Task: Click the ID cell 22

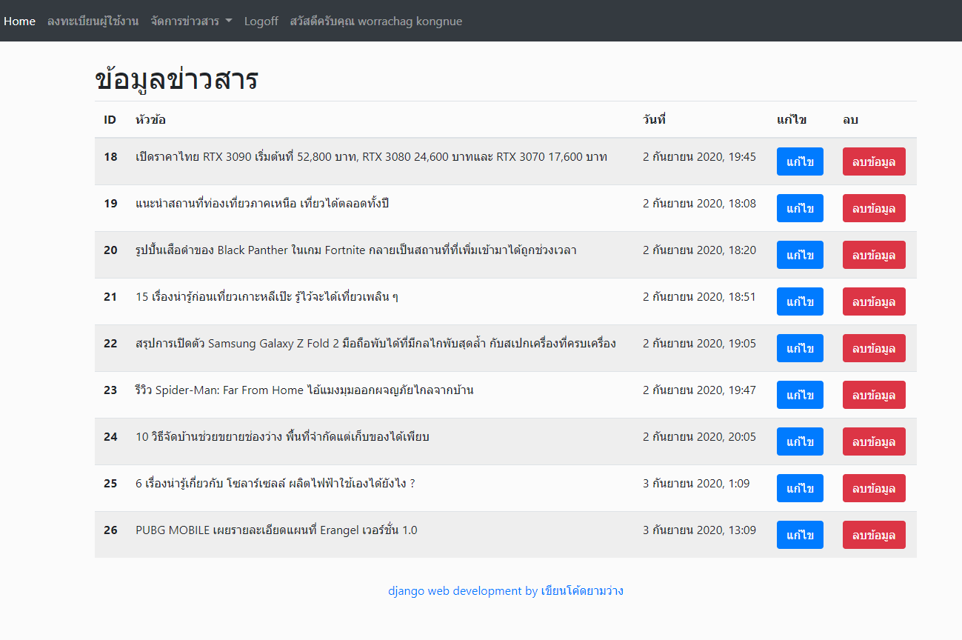Action: click(x=110, y=344)
